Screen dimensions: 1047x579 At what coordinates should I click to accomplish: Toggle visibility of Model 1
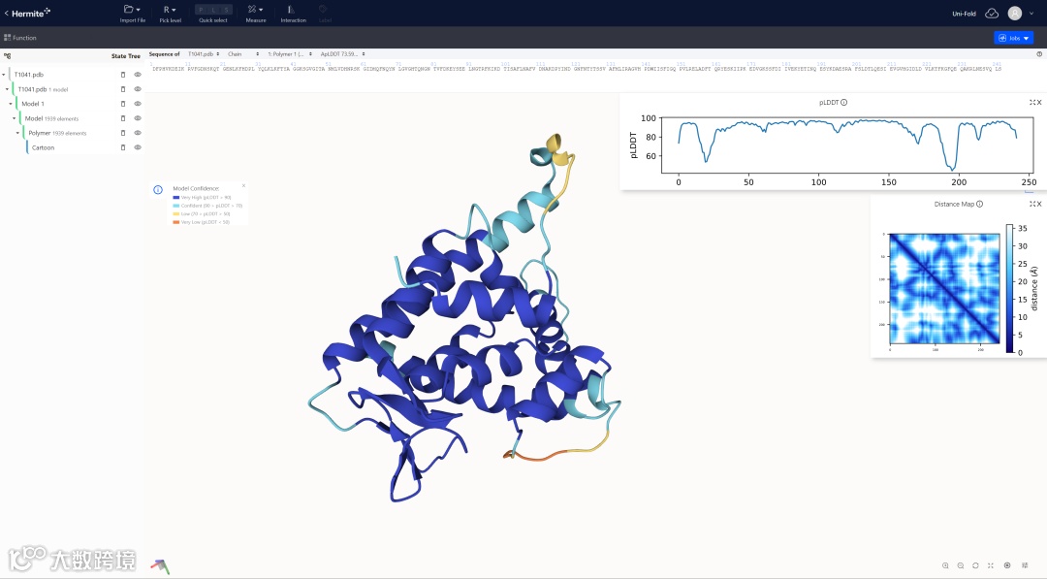pyautogui.click(x=138, y=104)
